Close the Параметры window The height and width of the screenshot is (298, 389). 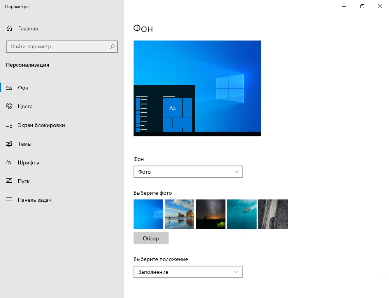click(380, 7)
